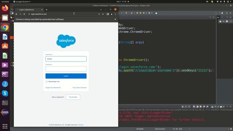Open Activities overview

point(5,1)
